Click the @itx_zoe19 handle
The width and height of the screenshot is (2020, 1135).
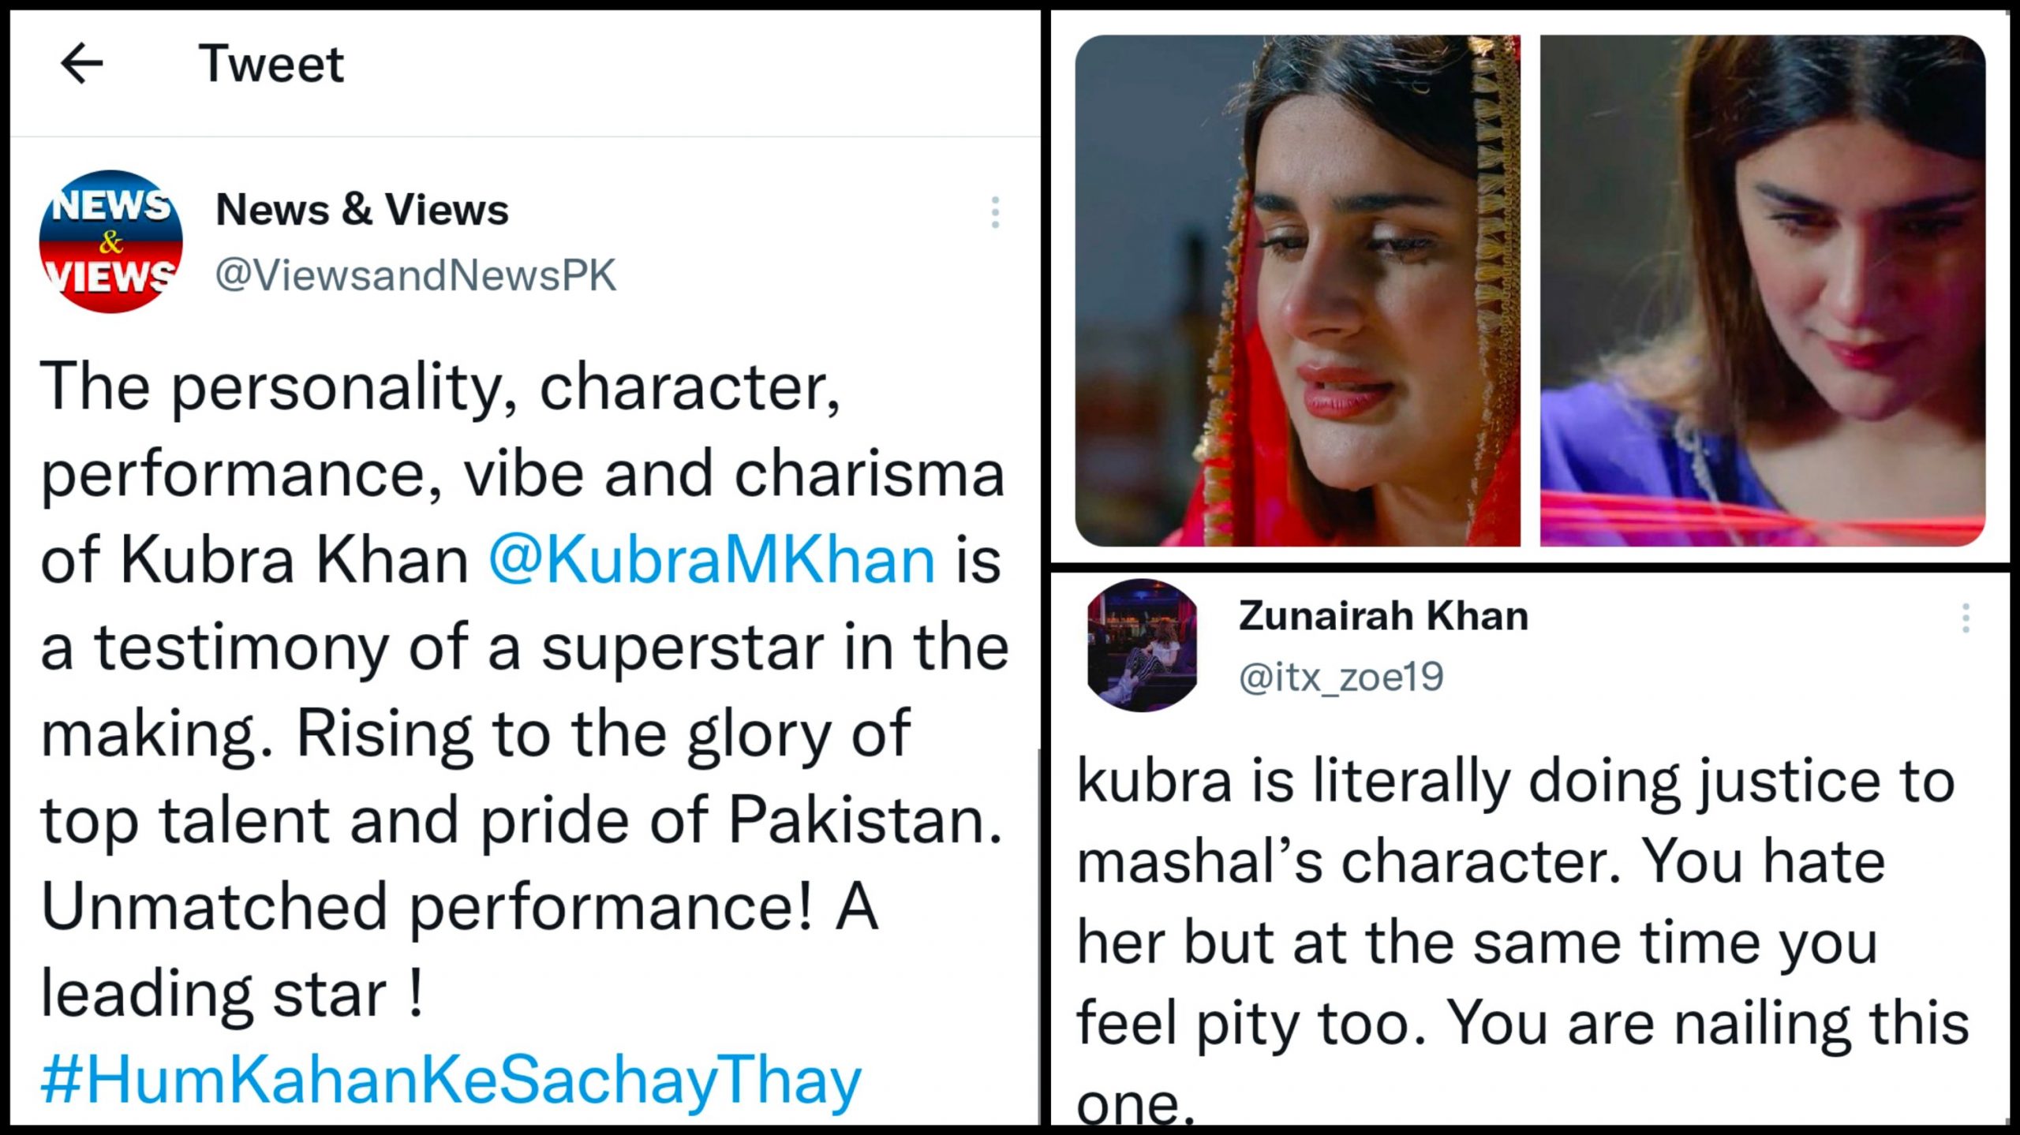coord(1341,677)
